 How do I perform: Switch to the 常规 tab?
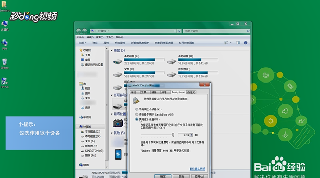click(134, 92)
